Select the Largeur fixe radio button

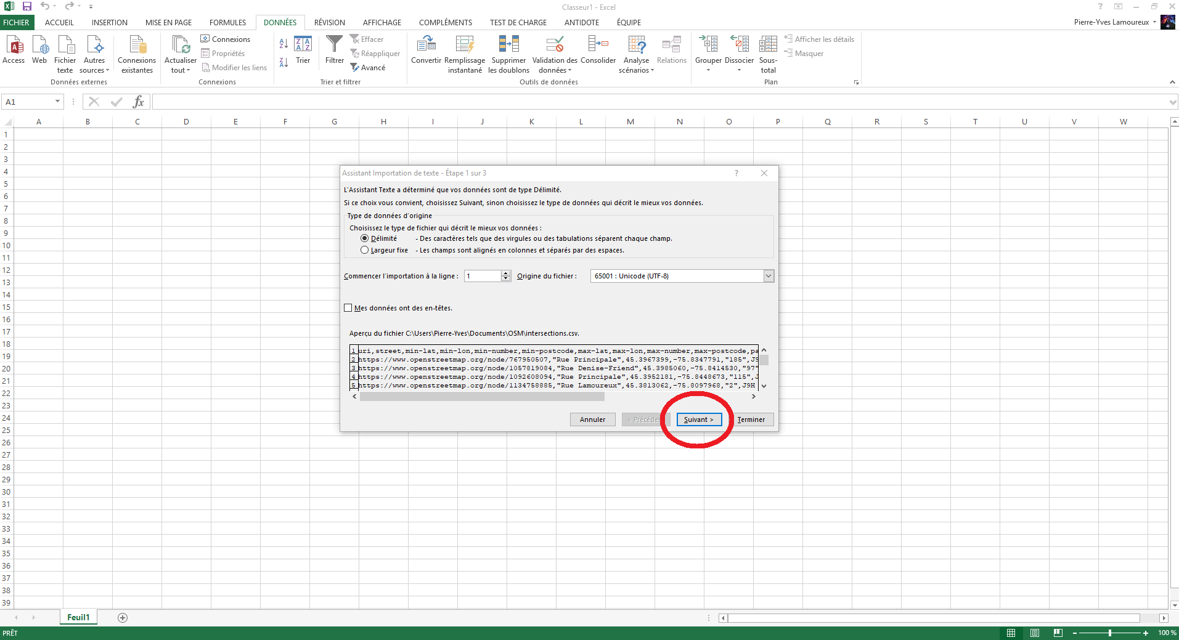[365, 250]
